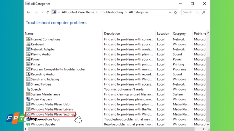Click 'Your microphone isn't ready' description
The width and height of the screenshot is (234, 131).
click(x=124, y=89)
